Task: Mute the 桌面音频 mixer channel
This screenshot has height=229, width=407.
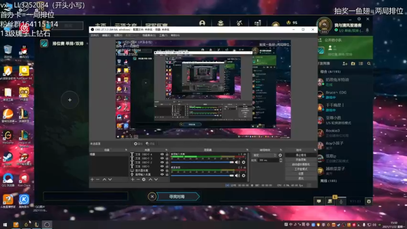Action: 237,176
